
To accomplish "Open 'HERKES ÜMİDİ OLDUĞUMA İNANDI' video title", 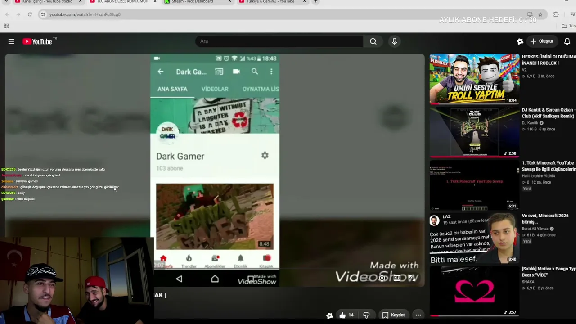I will tap(549, 60).
